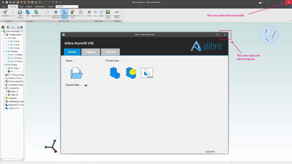Click the view cube in viewport
The width and height of the screenshot is (292, 164).
(x=269, y=34)
